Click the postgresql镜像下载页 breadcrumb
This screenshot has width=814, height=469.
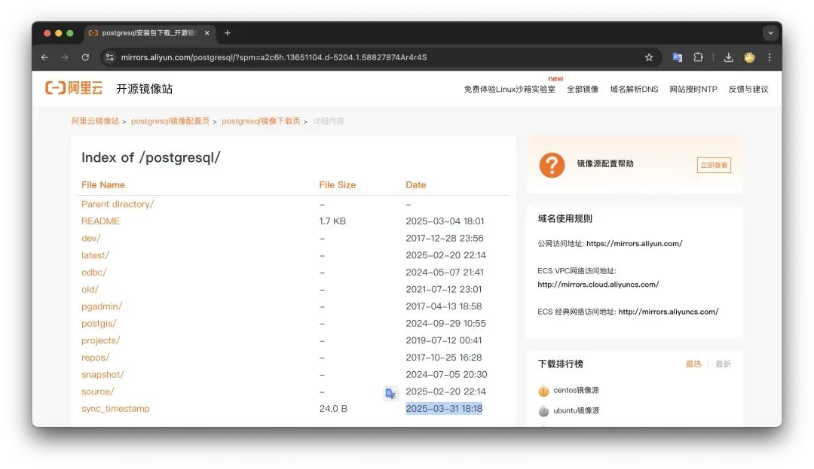pyautogui.click(x=261, y=121)
